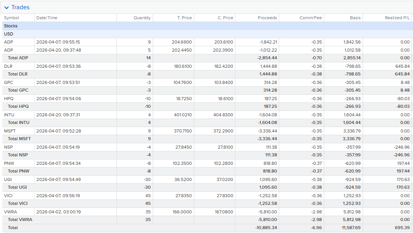Click the UGI C. Price value 37.0200
Viewport: 413px width, 233px height.
pos(225,179)
